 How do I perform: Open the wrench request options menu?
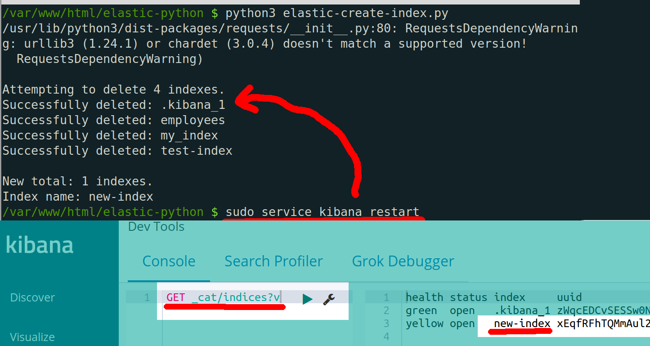329,297
